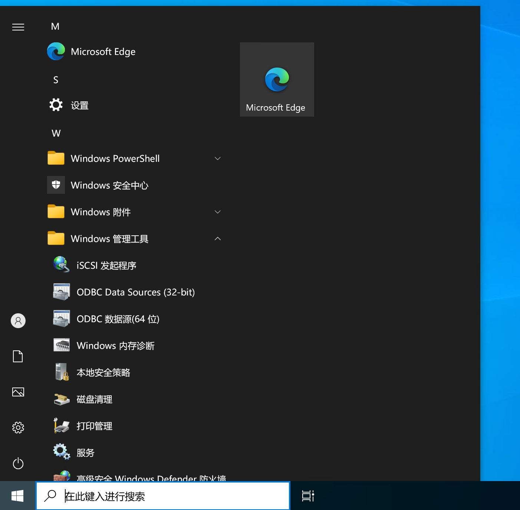520x510 pixels.
Task: Click the Windows 管理工具 folder label
Action: [x=110, y=239]
